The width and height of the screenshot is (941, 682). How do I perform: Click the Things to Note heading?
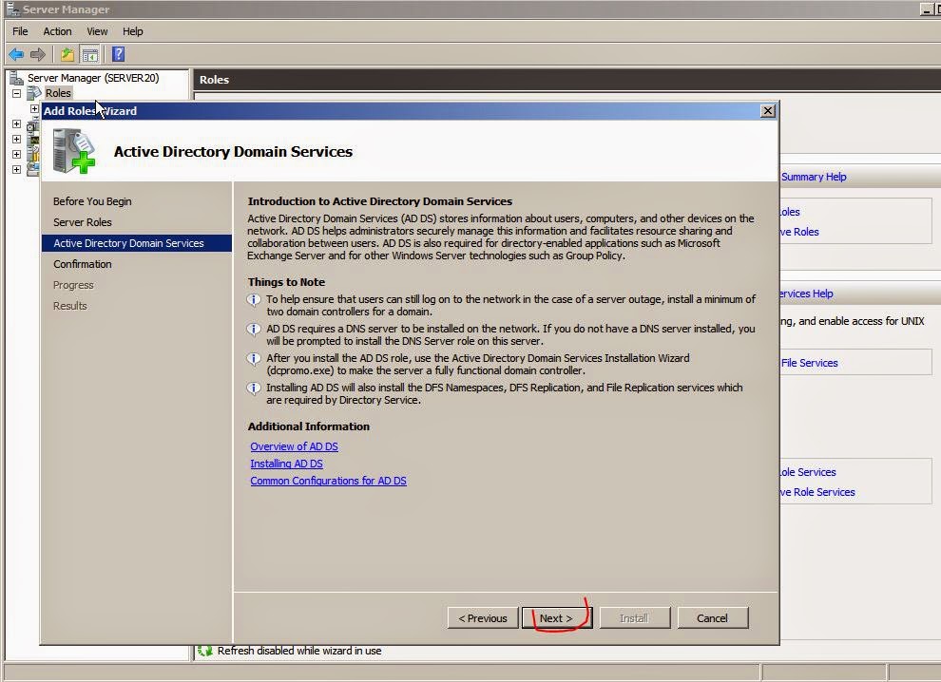point(286,282)
